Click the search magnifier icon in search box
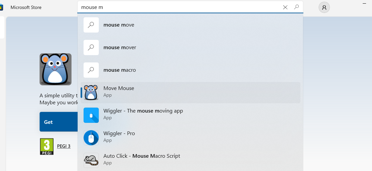This screenshot has height=171, width=372. tap(296, 7)
